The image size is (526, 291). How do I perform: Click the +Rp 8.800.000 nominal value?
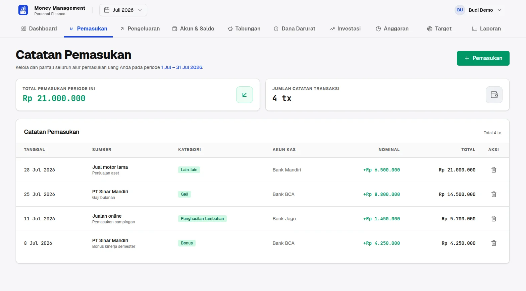[x=381, y=194]
